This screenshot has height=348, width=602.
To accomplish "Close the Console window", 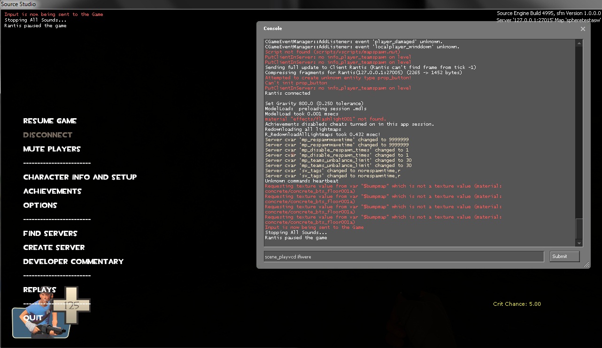I will pos(583,29).
